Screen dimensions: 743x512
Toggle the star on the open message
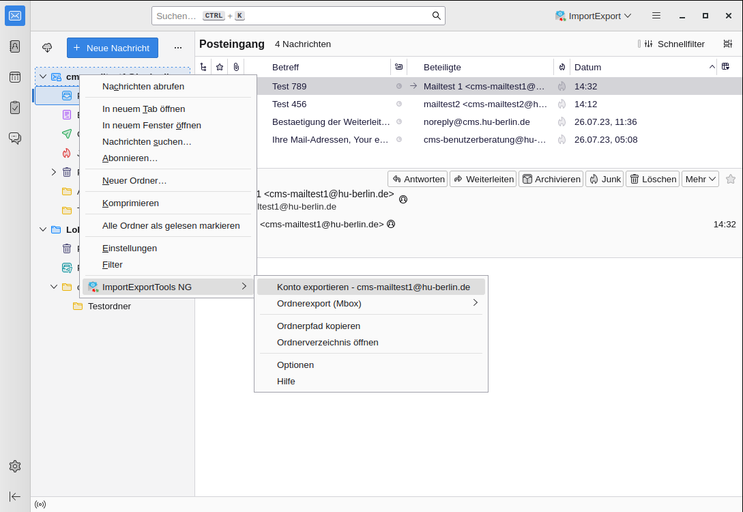click(731, 179)
